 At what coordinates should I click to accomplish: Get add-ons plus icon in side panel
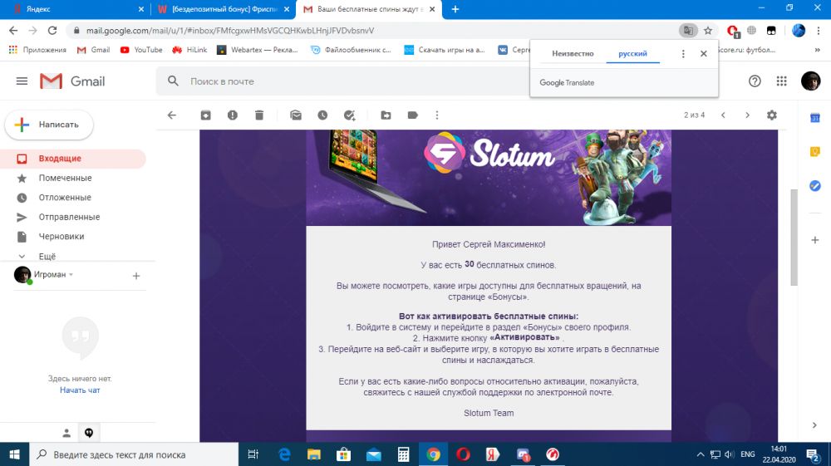point(815,240)
